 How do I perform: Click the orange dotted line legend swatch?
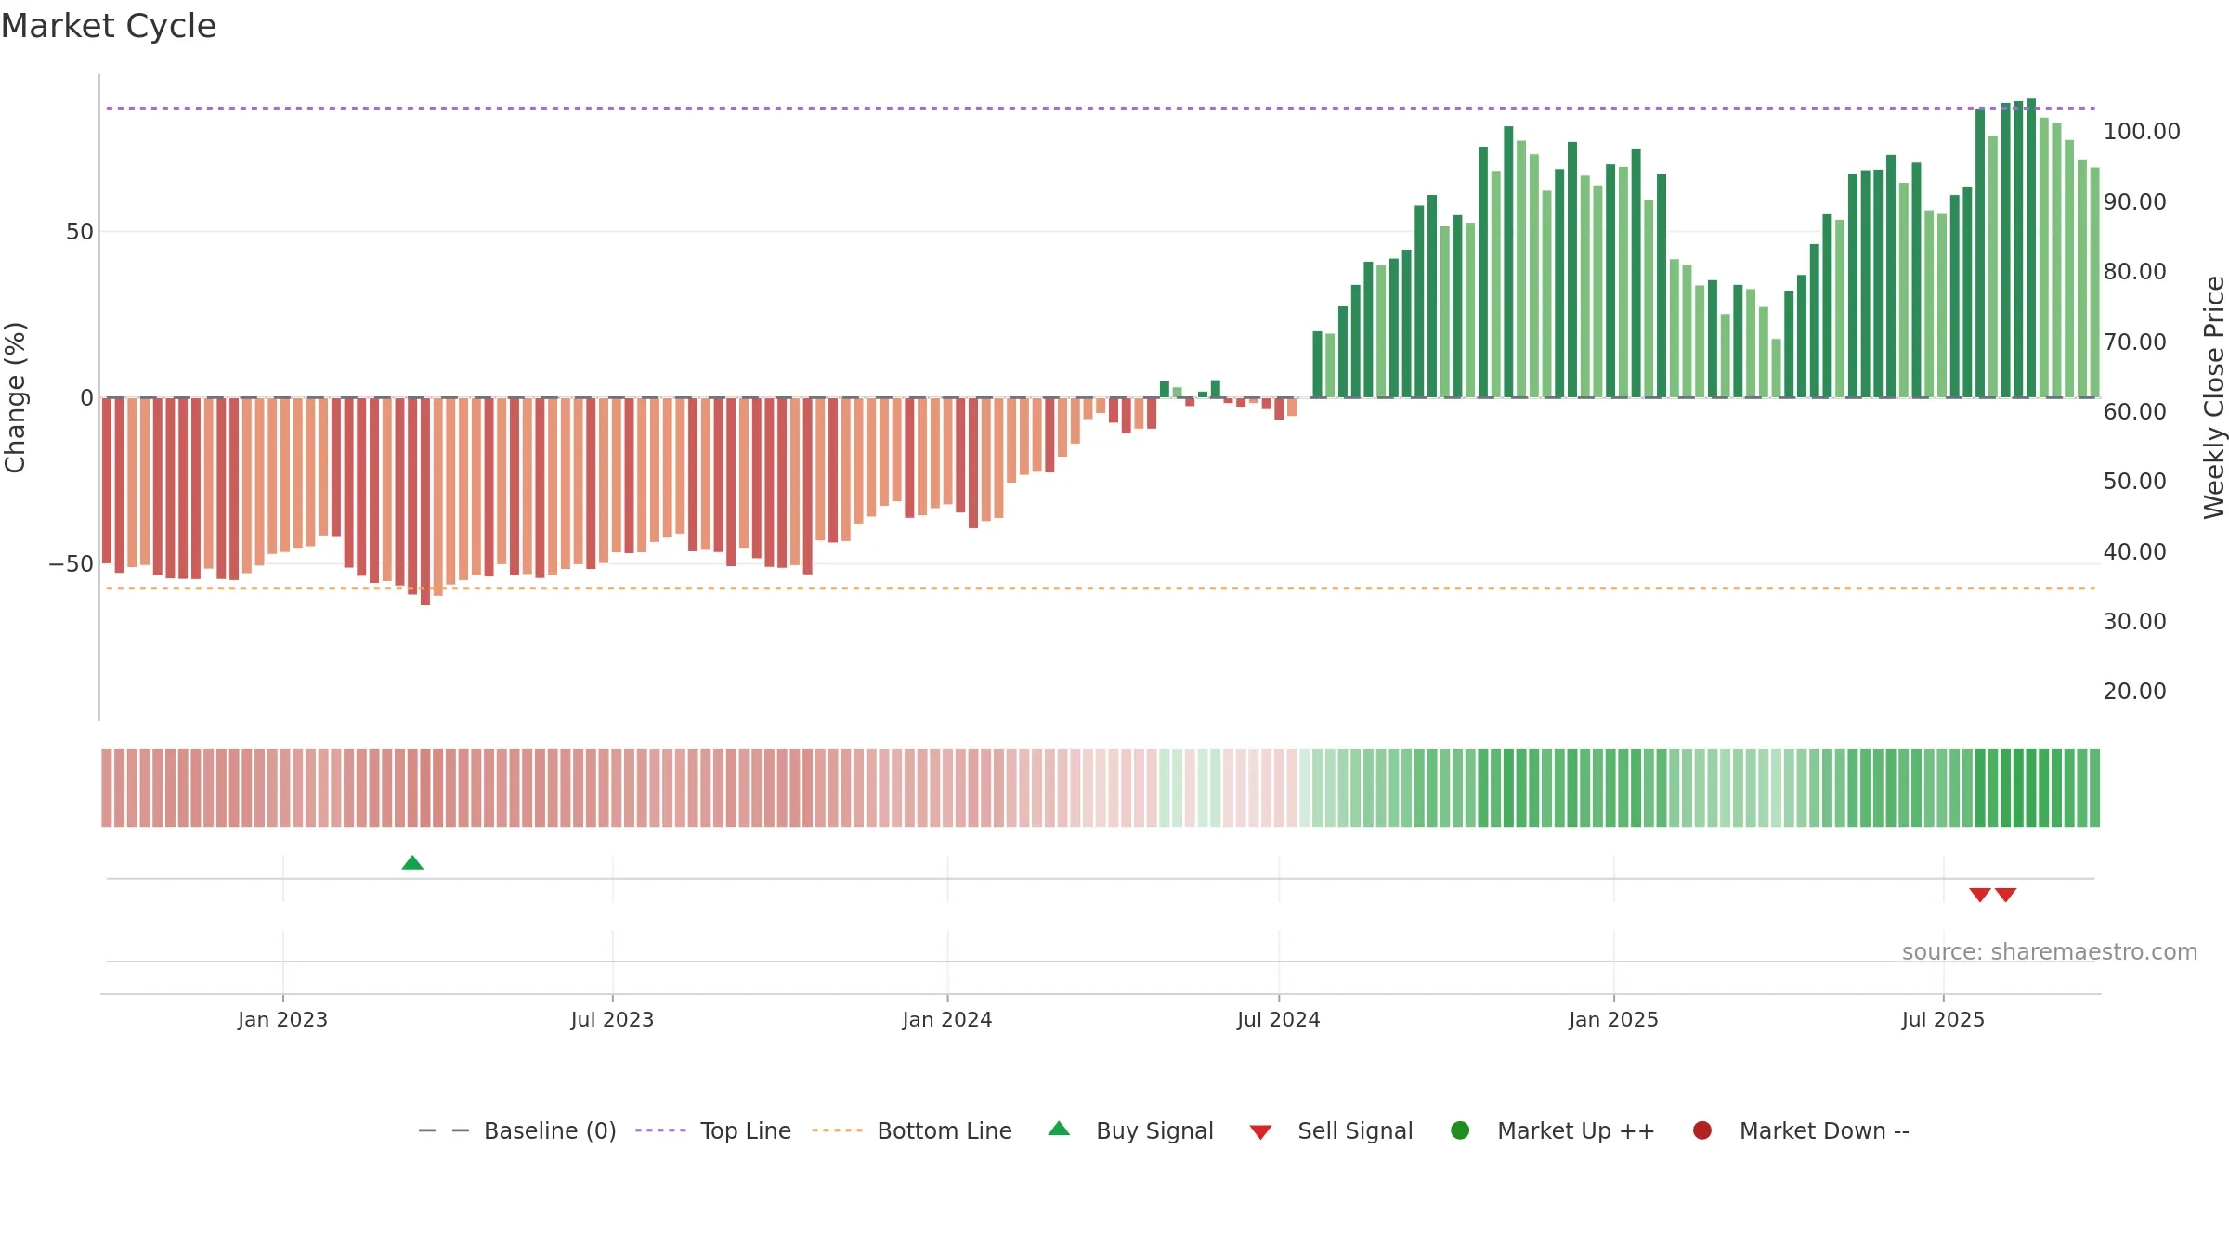(837, 1130)
